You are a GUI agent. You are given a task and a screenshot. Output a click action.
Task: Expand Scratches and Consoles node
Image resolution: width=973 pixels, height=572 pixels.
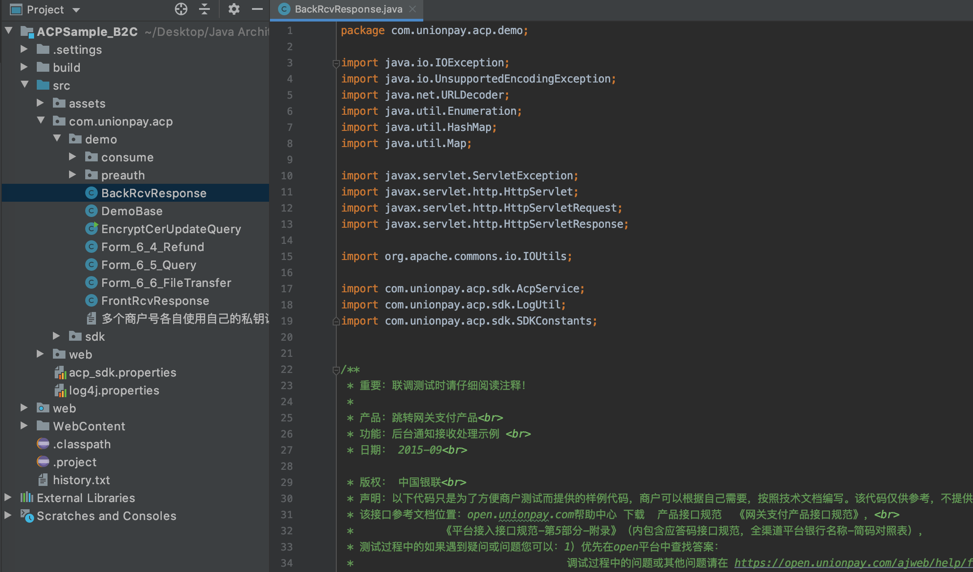pyautogui.click(x=8, y=515)
